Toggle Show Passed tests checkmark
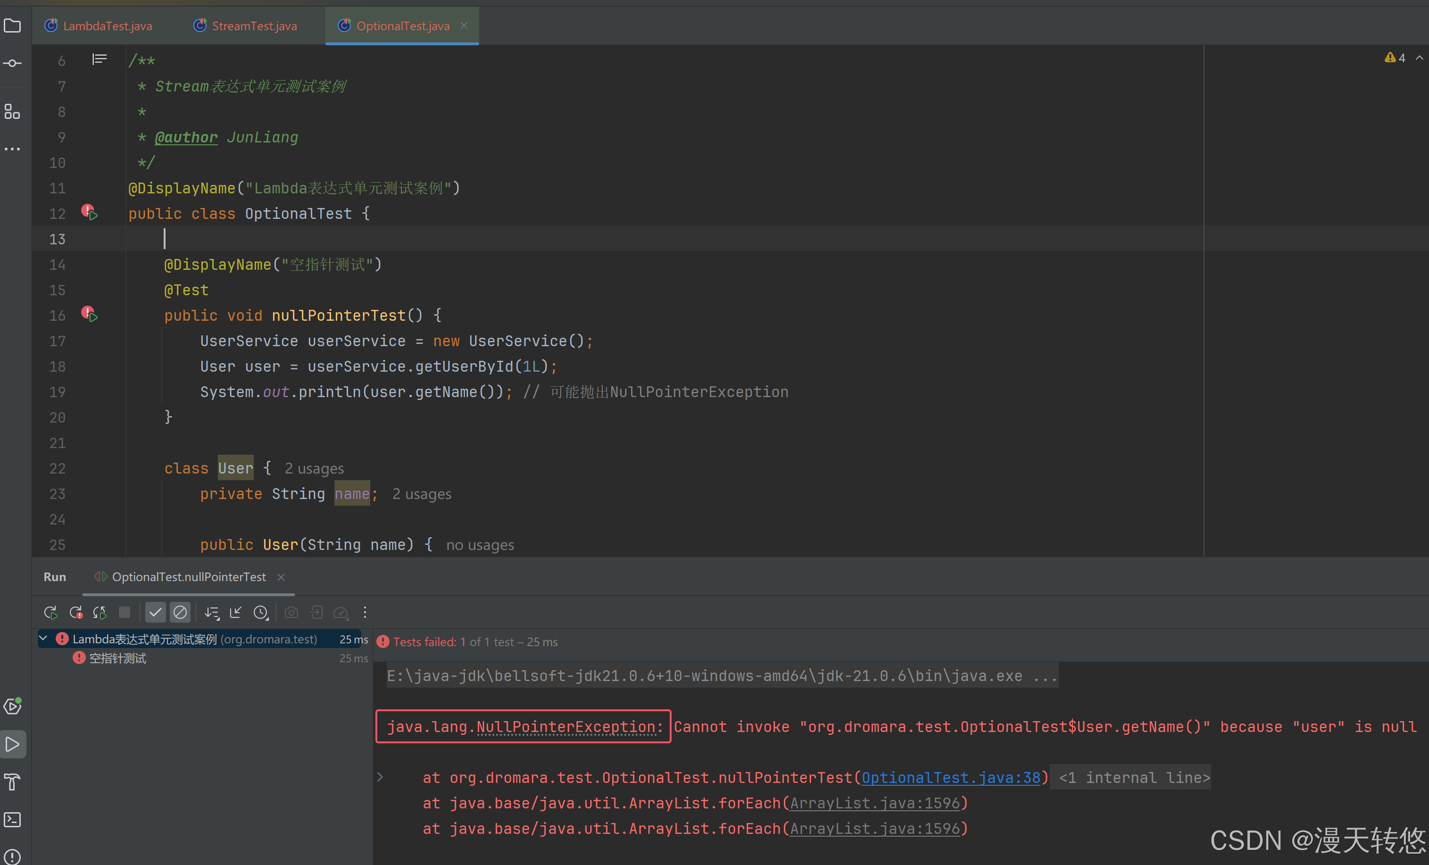 tap(156, 612)
